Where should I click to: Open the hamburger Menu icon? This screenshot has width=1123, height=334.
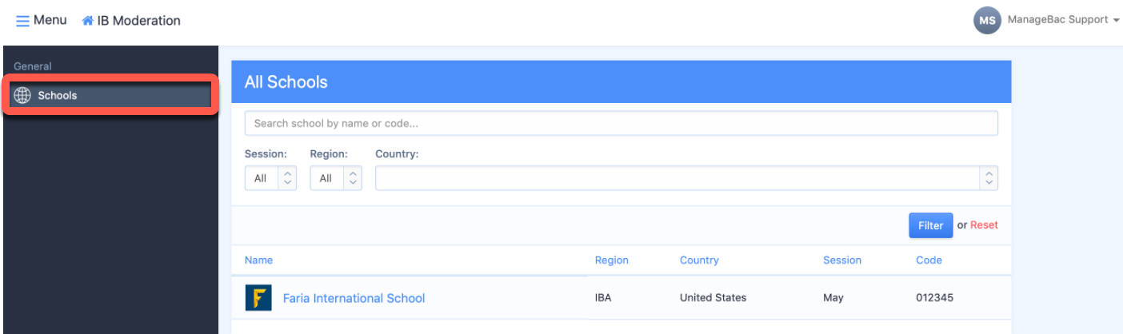(22, 20)
